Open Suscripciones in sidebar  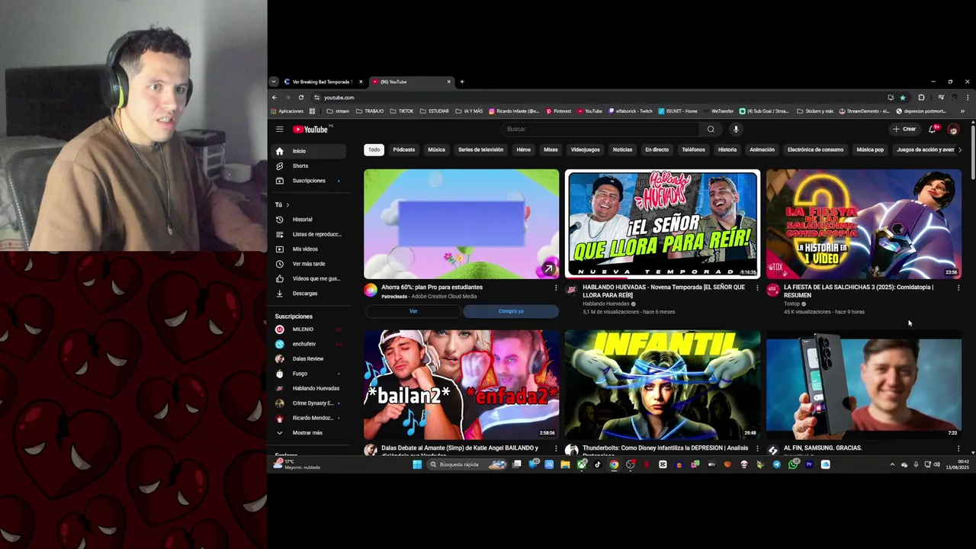click(x=310, y=181)
